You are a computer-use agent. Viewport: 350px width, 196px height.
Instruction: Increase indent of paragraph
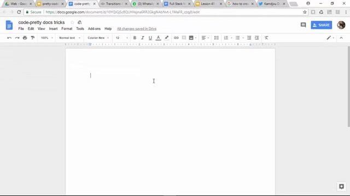pyautogui.click(x=257, y=38)
